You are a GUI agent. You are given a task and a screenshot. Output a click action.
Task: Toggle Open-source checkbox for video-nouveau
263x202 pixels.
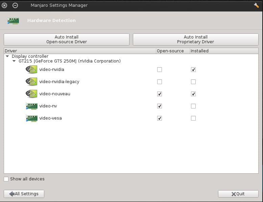[160, 94]
